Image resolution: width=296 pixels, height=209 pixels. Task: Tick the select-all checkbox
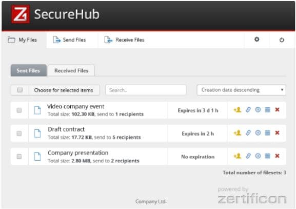click(x=20, y=90)
